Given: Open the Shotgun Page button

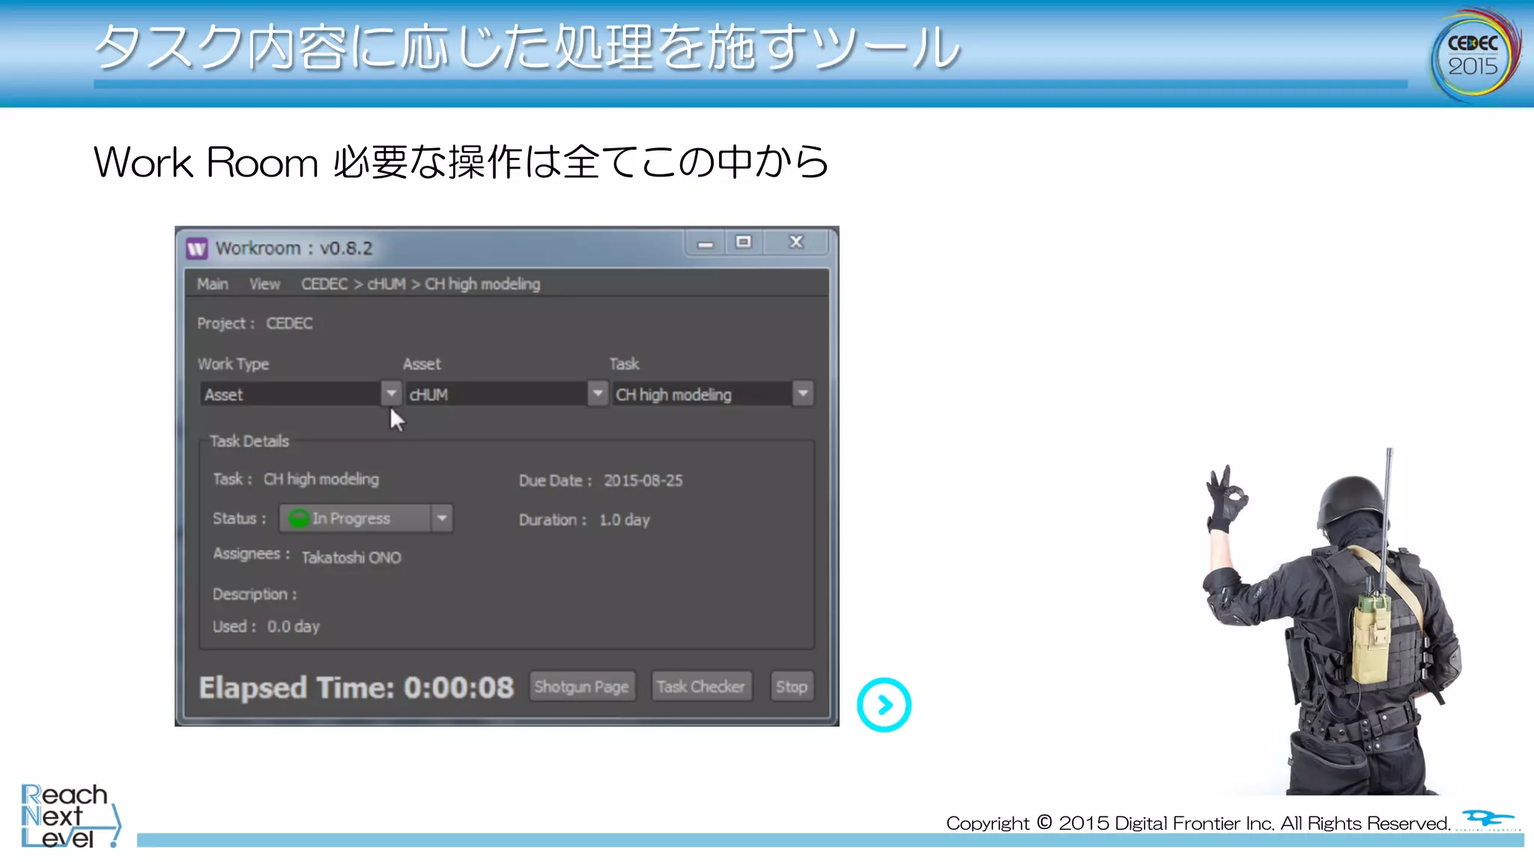Looking at the screenshot, I should [x=582, y=686].
